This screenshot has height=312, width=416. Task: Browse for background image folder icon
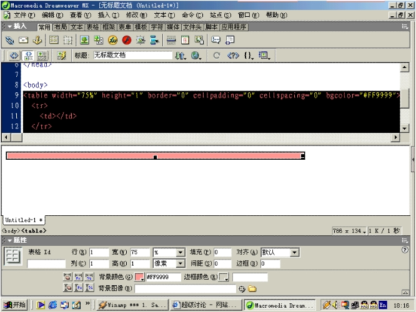click(x=252, y=289)
